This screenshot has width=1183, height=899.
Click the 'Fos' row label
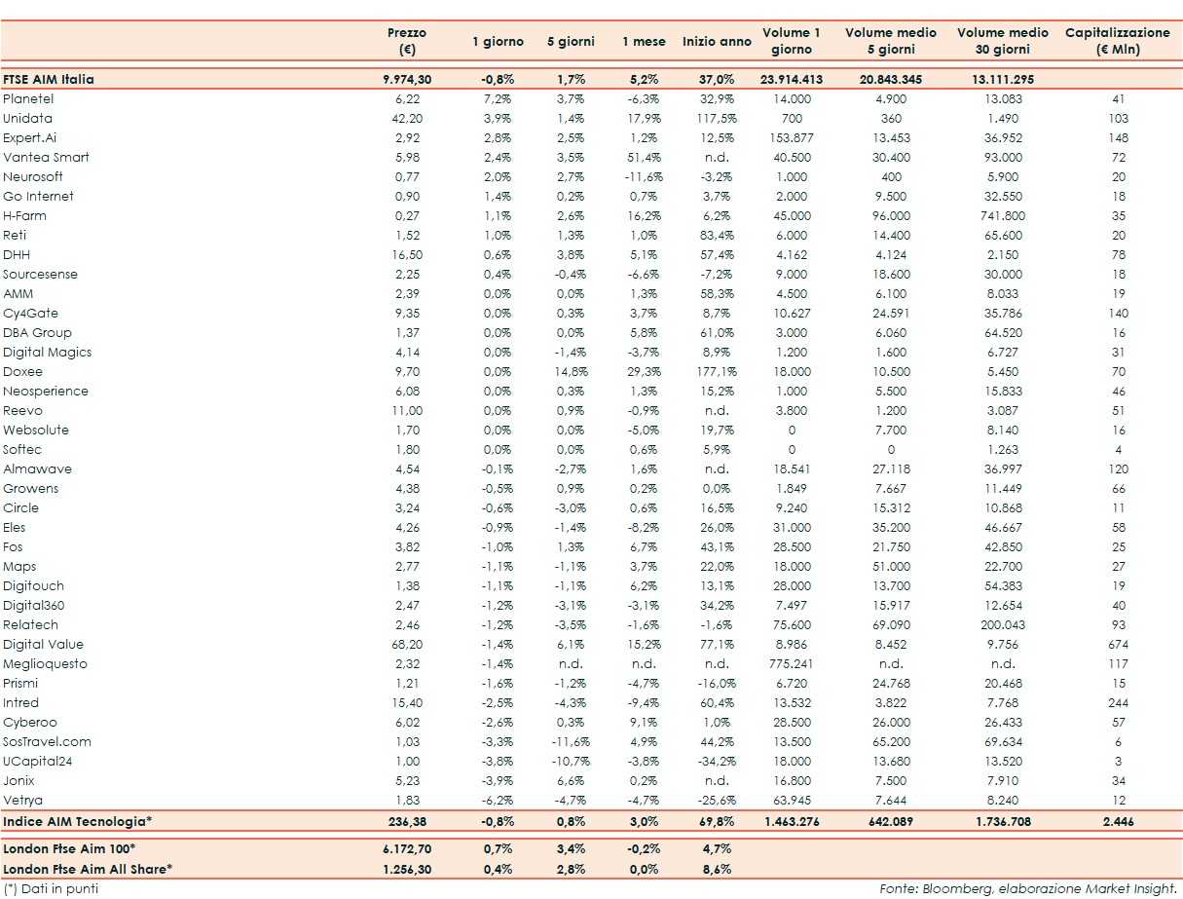(x=13, y=546)
